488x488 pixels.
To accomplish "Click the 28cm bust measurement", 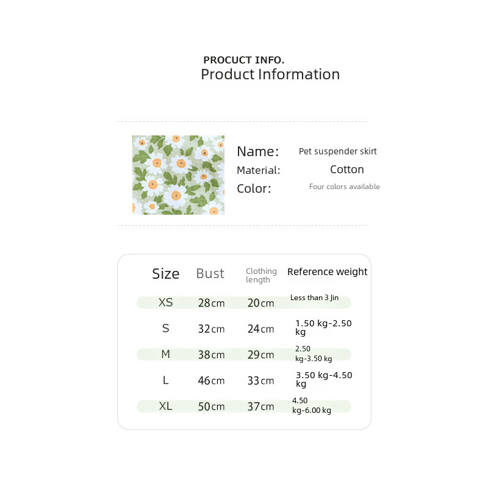I will (x=211, y=303).
